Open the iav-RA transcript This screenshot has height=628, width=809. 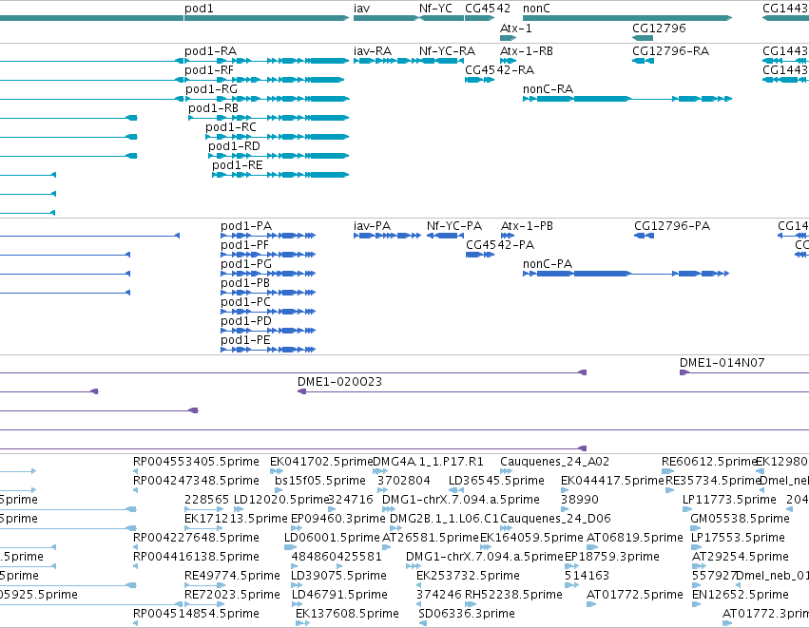pyautogui.click(x=373, y=51)
